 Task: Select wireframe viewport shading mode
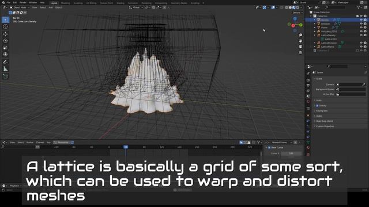pyautogui.click(x=287, y=7)
